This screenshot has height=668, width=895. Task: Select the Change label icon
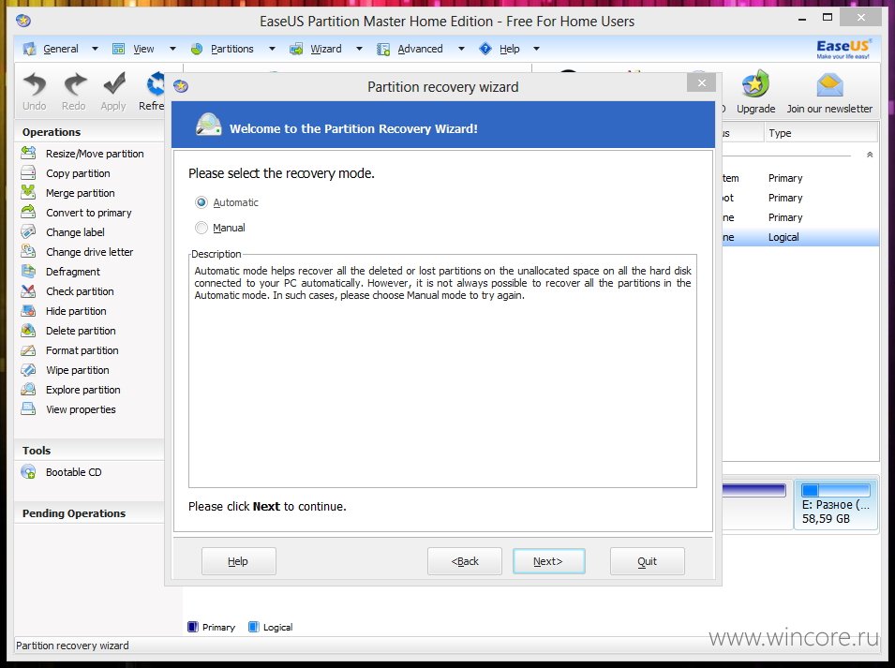(28, 231)
